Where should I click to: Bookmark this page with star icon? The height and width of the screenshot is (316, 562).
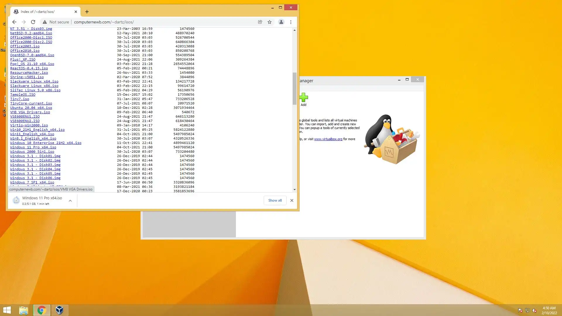(270, 22)
